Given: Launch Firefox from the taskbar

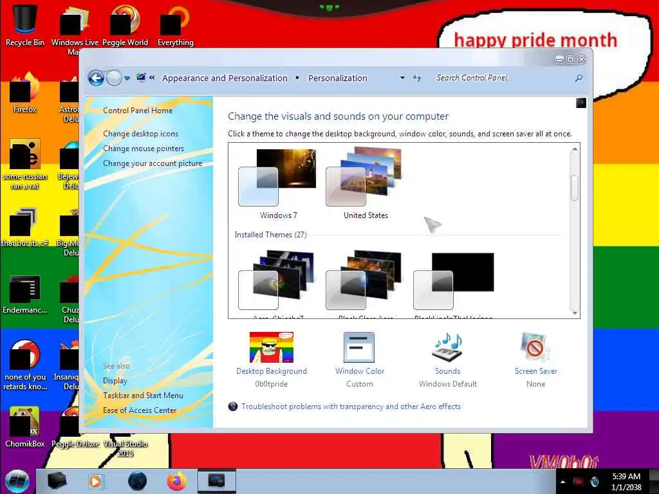Looking at the screenshot, I should pyautogui.click(x=177, y=481).
